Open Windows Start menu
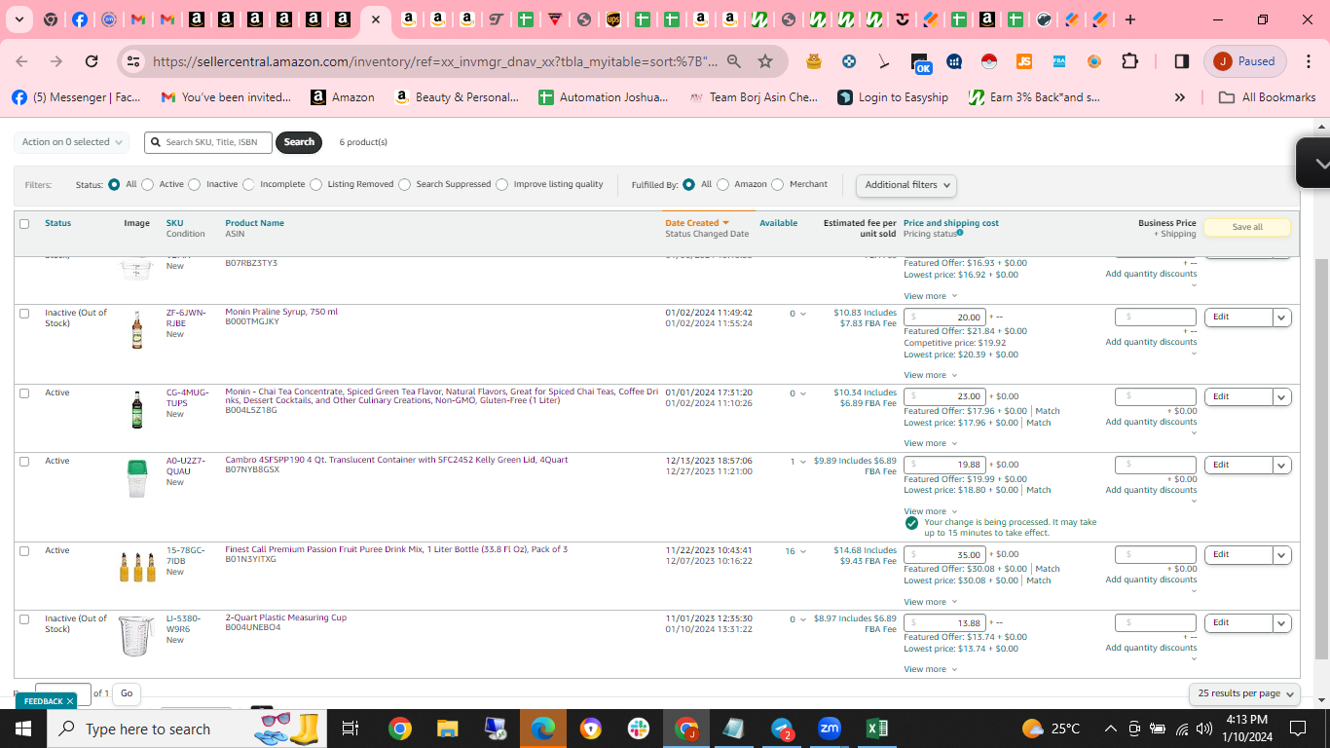The height and width of the screenshot is (748, 1330). [x=22, y=729]
